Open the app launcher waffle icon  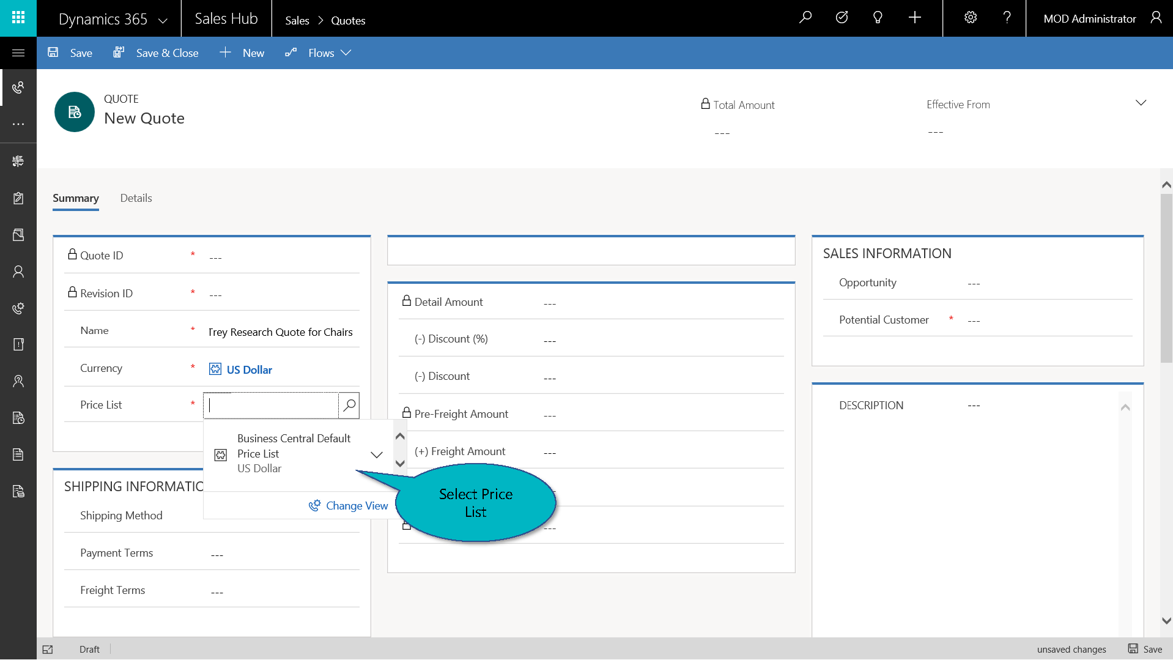pos(18,18)
